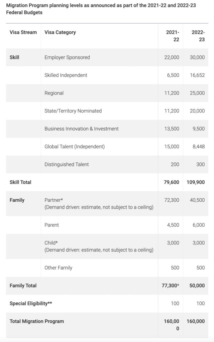
Task: Click the Global Talent (Independent) row label
Action: [75, 147]
